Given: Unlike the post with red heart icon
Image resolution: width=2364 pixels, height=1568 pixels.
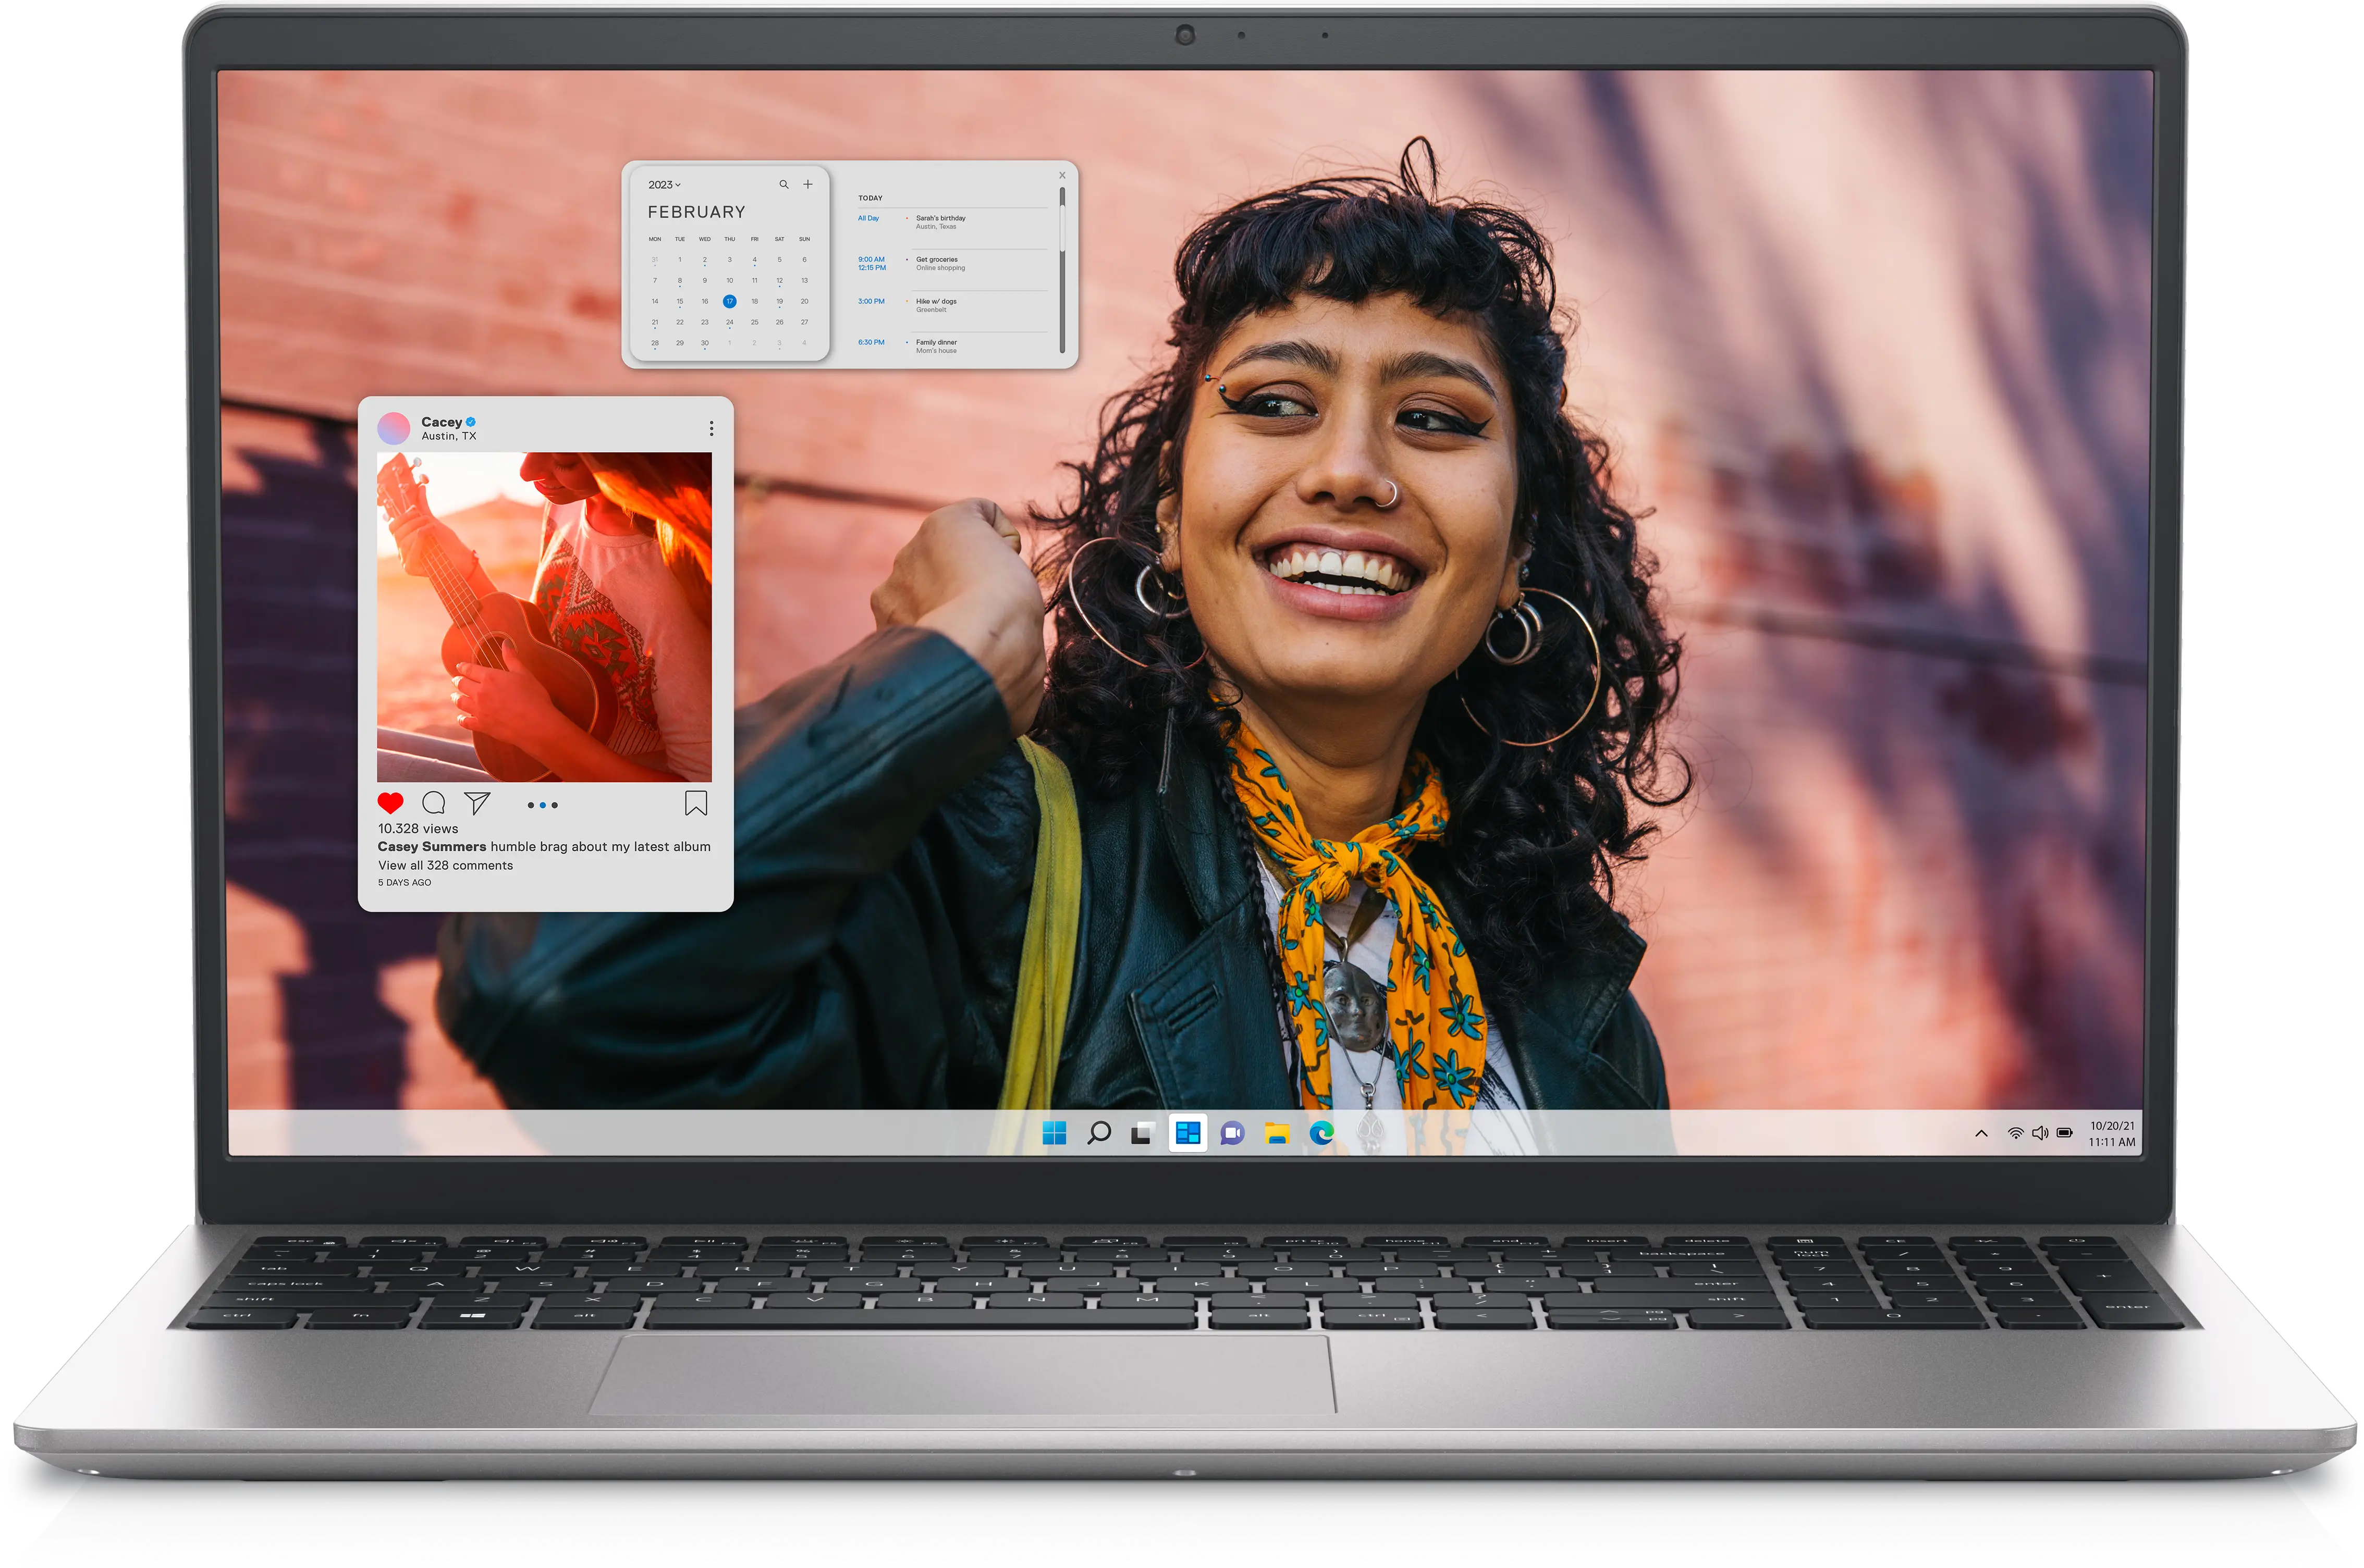Looking at the screenshot, I should click(x=390, y=803).
